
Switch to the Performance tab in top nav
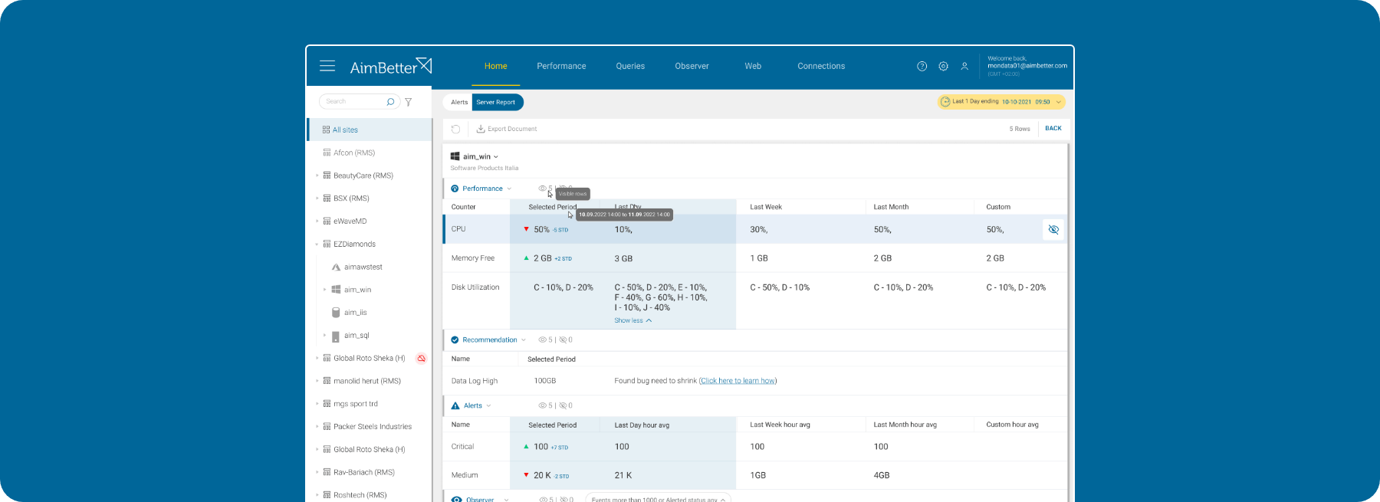point(561,66)
